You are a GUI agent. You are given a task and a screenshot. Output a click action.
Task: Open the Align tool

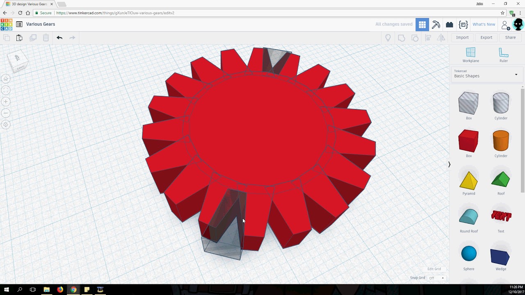tap(428, 38)
